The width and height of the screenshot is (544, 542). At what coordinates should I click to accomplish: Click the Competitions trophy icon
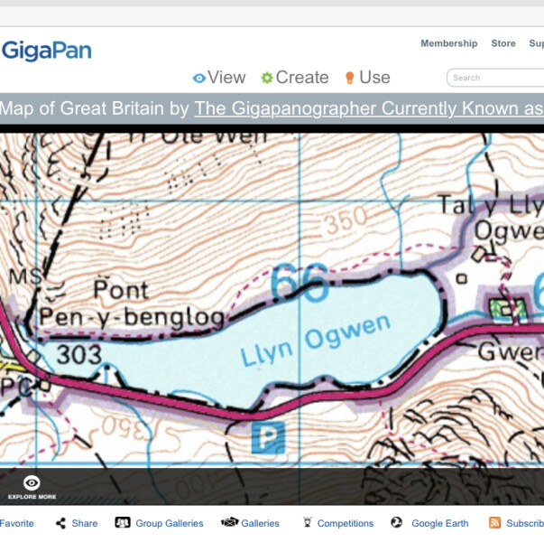pos(308,522)
